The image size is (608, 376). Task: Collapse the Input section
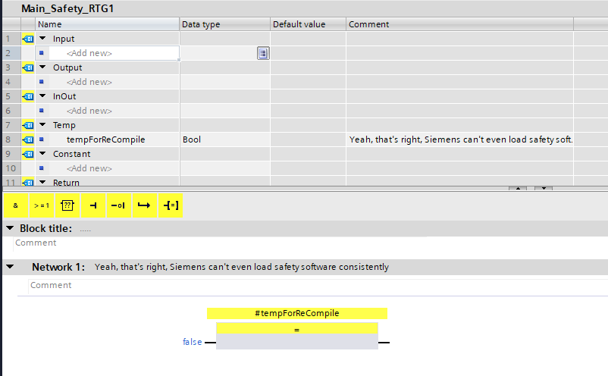coord(42,39)
